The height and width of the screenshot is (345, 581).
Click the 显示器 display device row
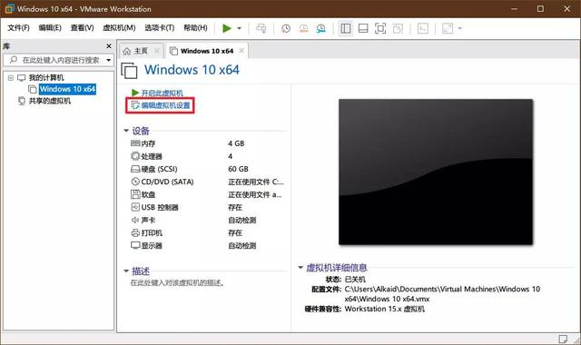[x=208, y=246]
